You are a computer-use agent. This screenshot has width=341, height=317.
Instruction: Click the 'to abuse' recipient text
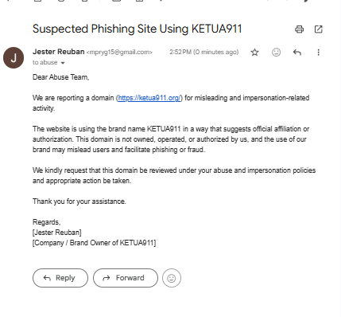coord(45,62)
